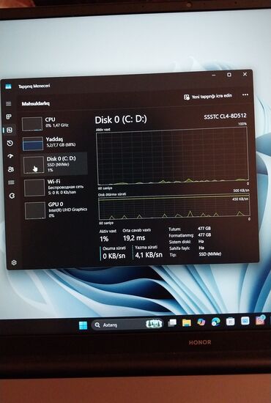271x403 pixels.
Task: Open Task Manager settings gear
Action: 14,262
